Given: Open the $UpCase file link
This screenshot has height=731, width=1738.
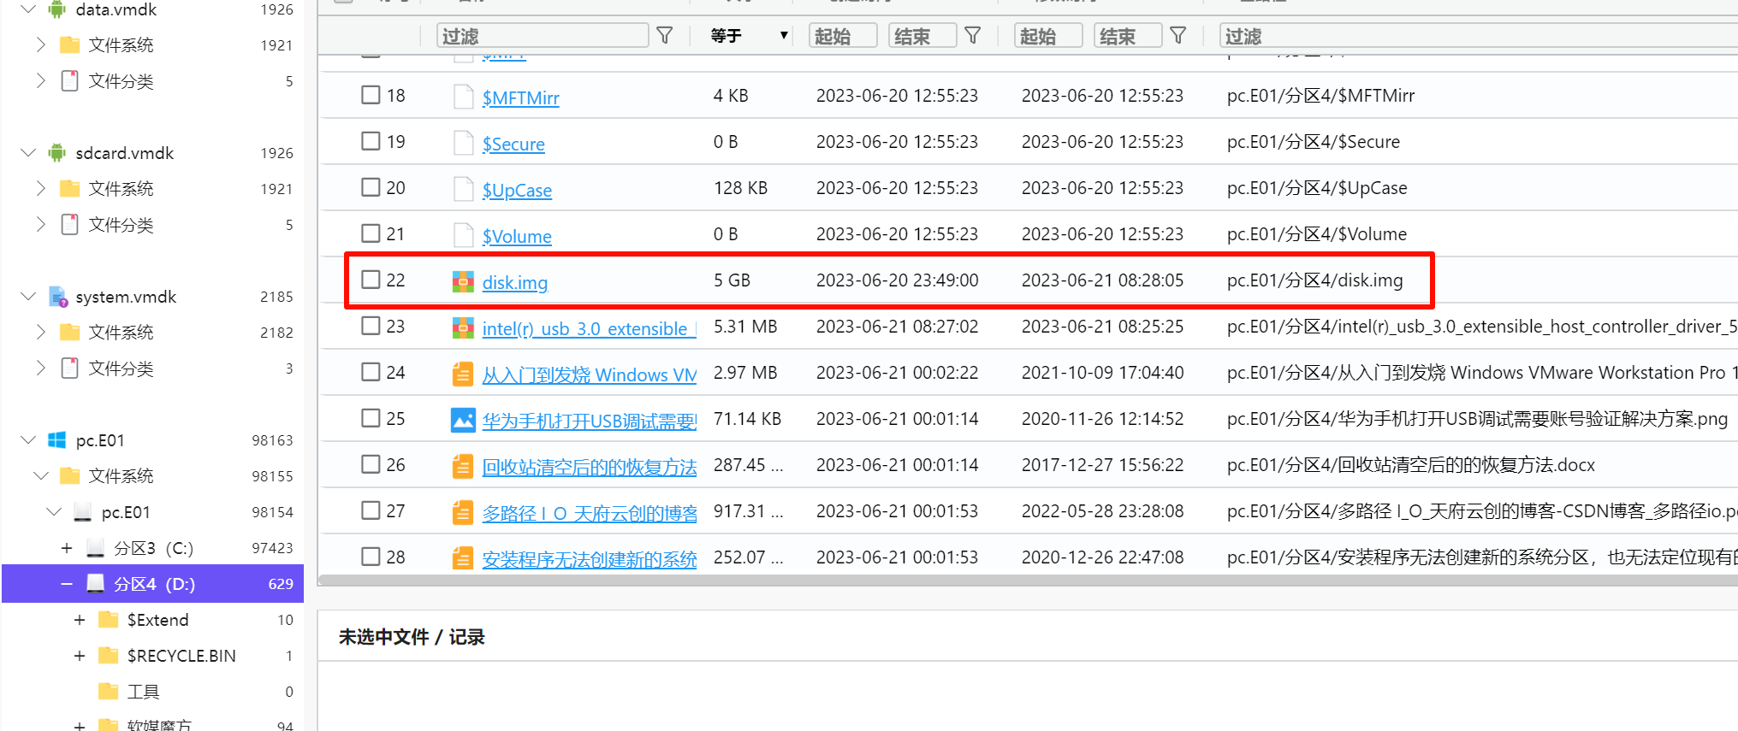Looking at the screenshot, I should pos(517,190).
